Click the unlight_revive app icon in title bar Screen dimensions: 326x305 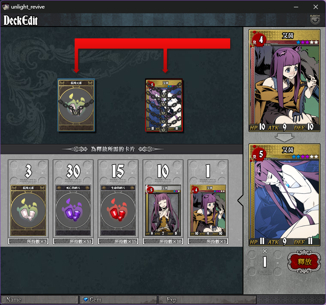coord(6,7)
